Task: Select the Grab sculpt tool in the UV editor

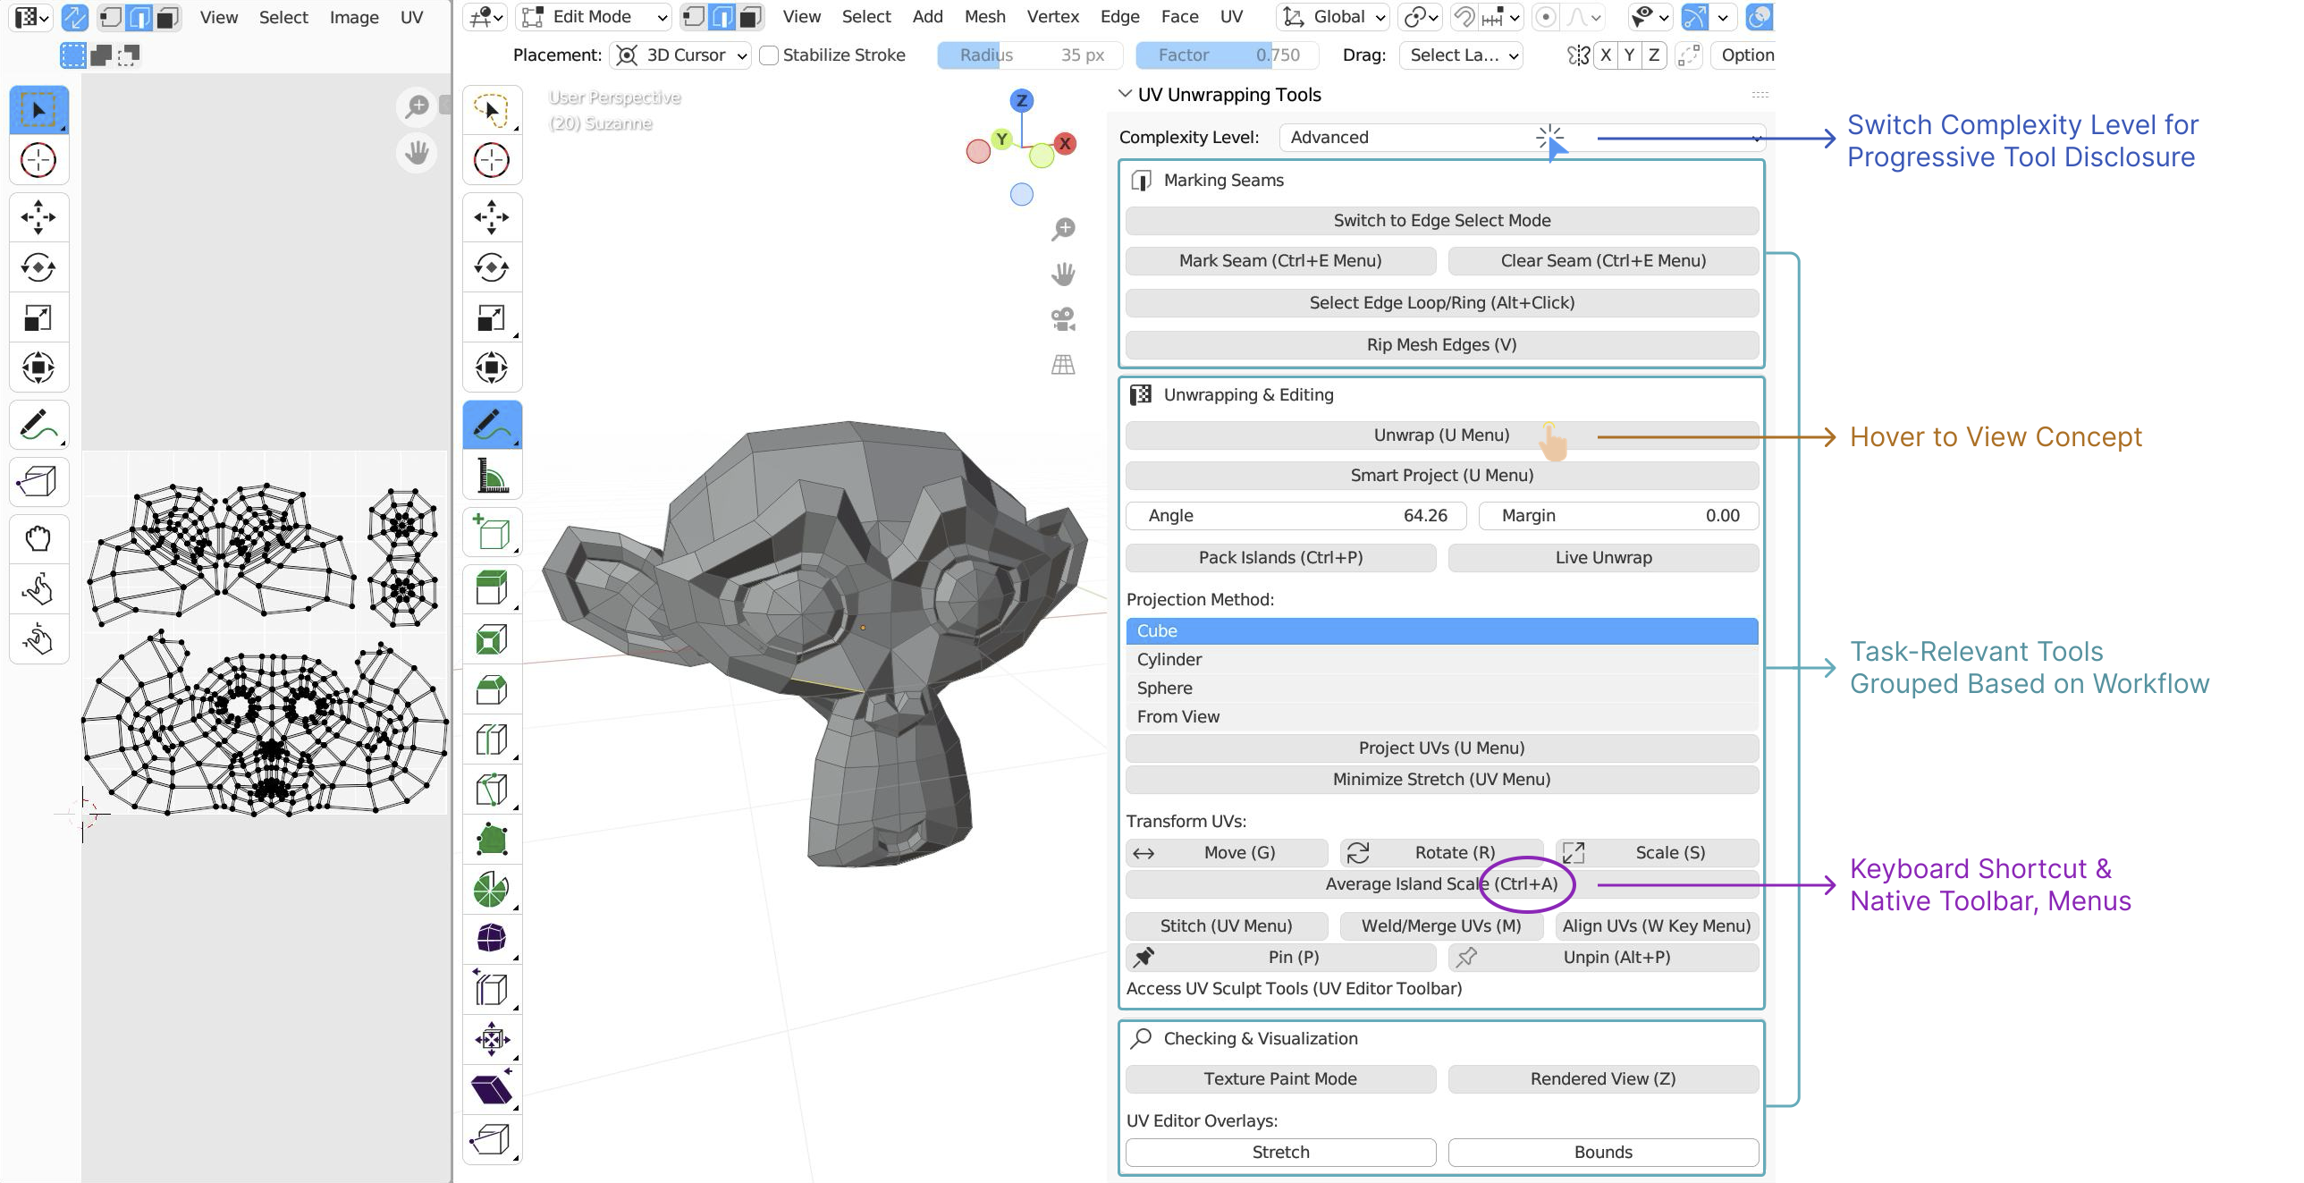Action: 38,537
